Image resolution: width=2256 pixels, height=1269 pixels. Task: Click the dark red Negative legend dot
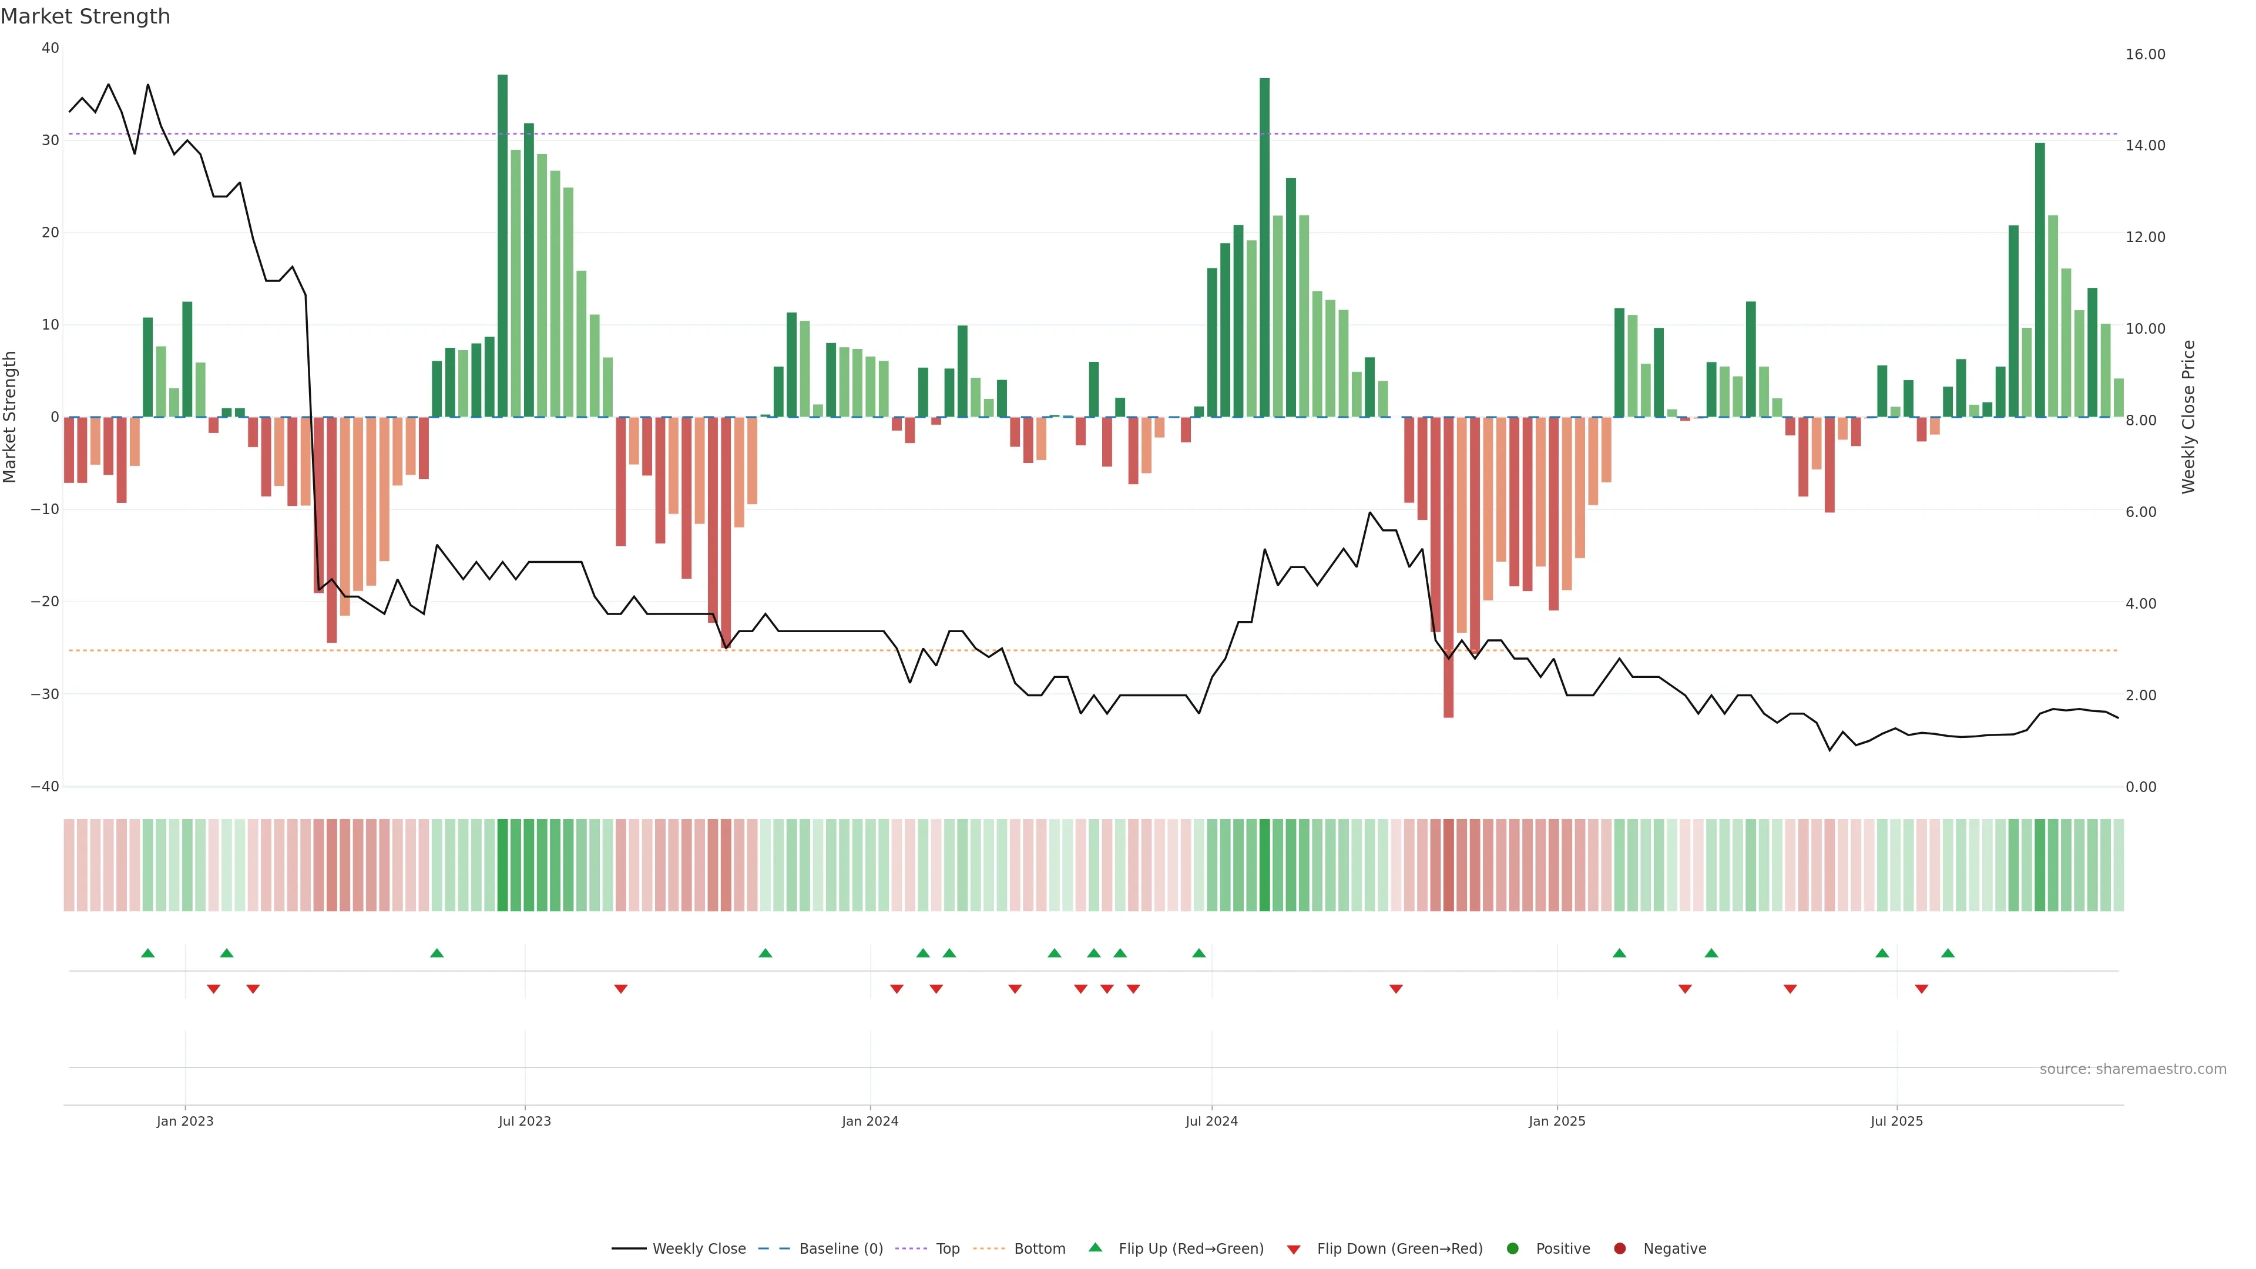[1619, 1248]
